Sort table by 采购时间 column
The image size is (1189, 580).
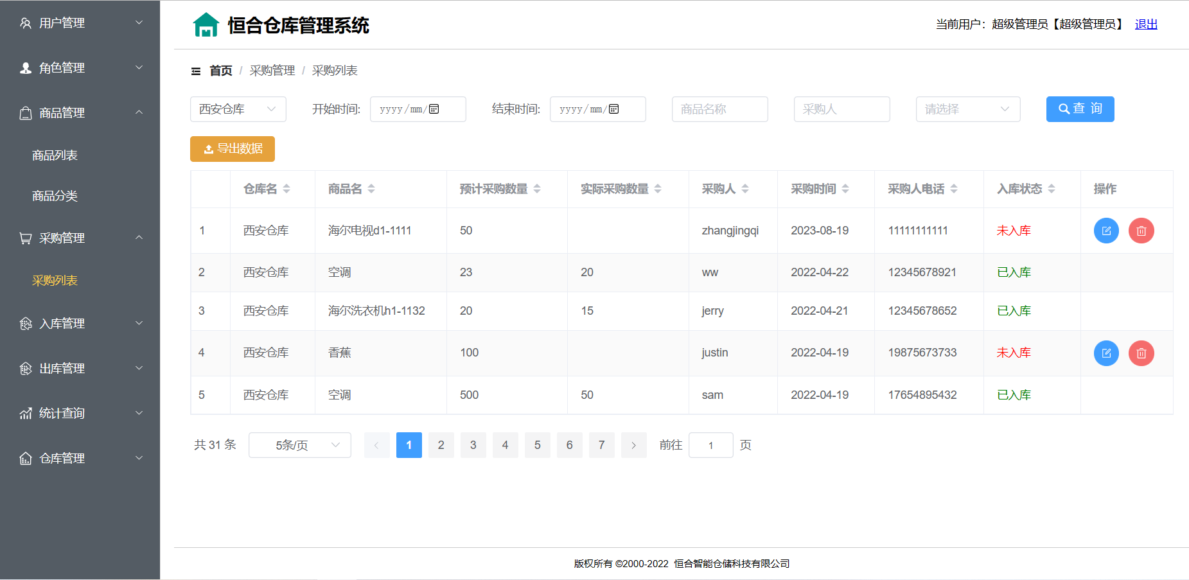845,189
